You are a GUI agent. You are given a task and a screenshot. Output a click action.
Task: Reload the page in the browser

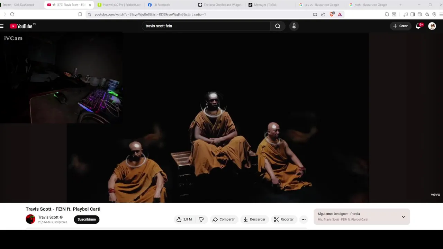(12, 14)
